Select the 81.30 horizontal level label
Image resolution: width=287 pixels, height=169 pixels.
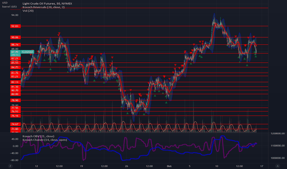tap(15, 87)
